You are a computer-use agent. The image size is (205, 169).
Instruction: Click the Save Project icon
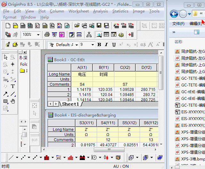click(x=99, y=26)
